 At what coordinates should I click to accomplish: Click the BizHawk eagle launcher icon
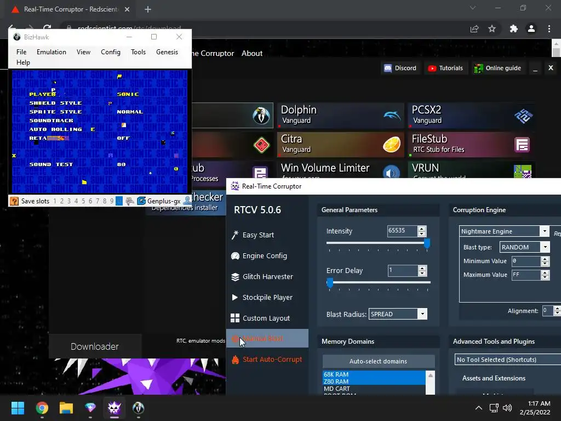pyautogui.click(x=261, y=115)
